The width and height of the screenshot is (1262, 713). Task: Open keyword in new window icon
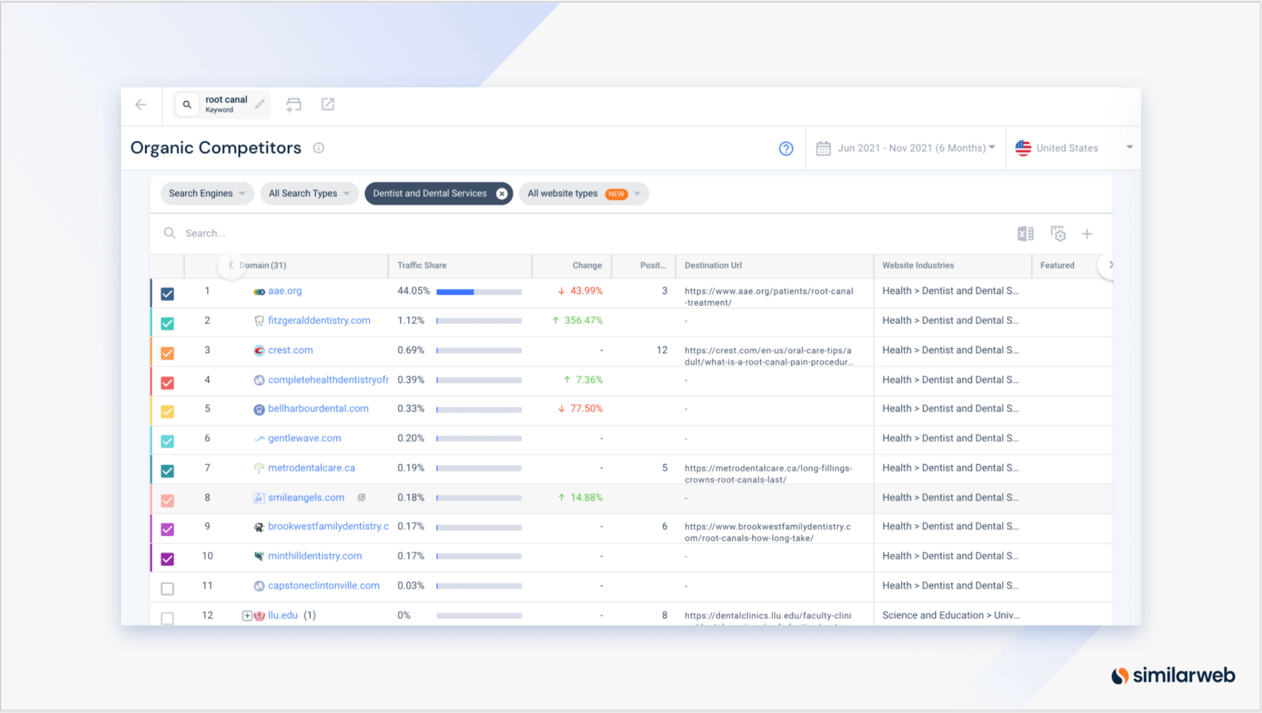click(328, 104)
